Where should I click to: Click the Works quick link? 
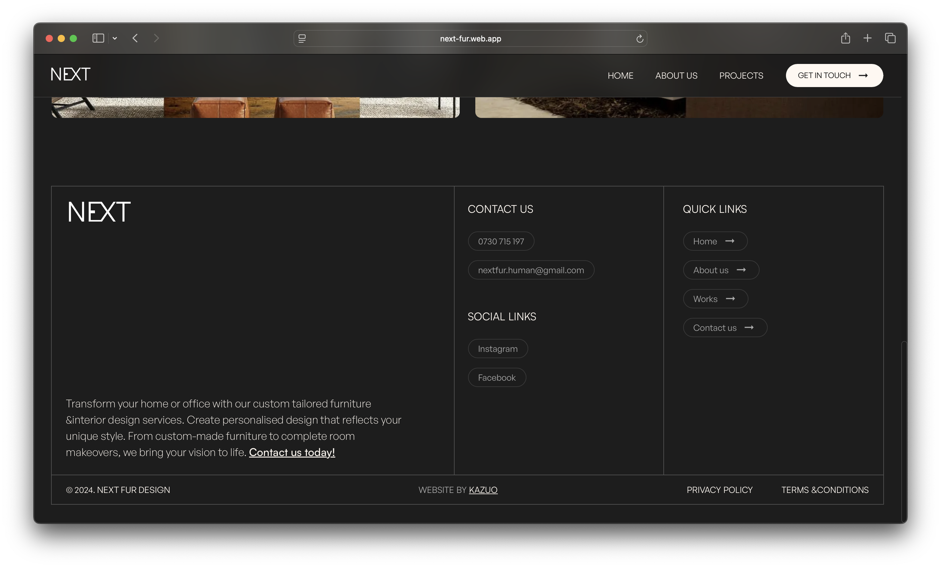(715, 299)
